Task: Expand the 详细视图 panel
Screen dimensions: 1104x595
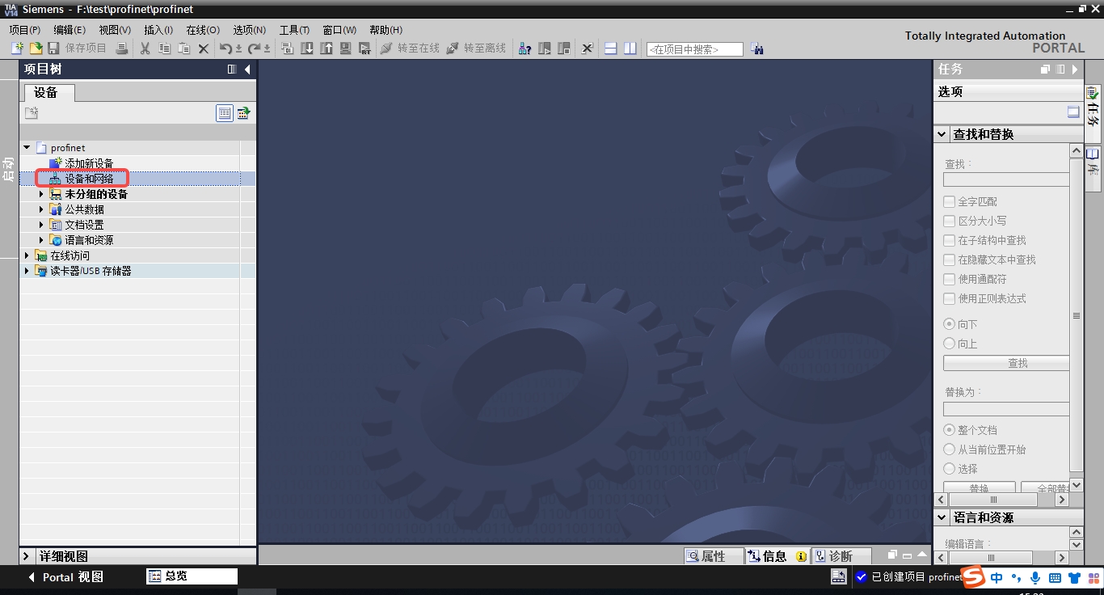Action: [27, 556]
